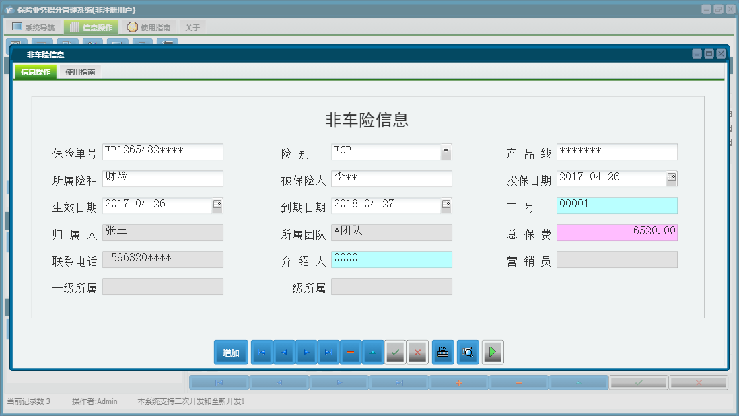Delete the current record using the minus icon
This screenshot has height=416, width=739.
pyautogui.click(x=351, y=351)
